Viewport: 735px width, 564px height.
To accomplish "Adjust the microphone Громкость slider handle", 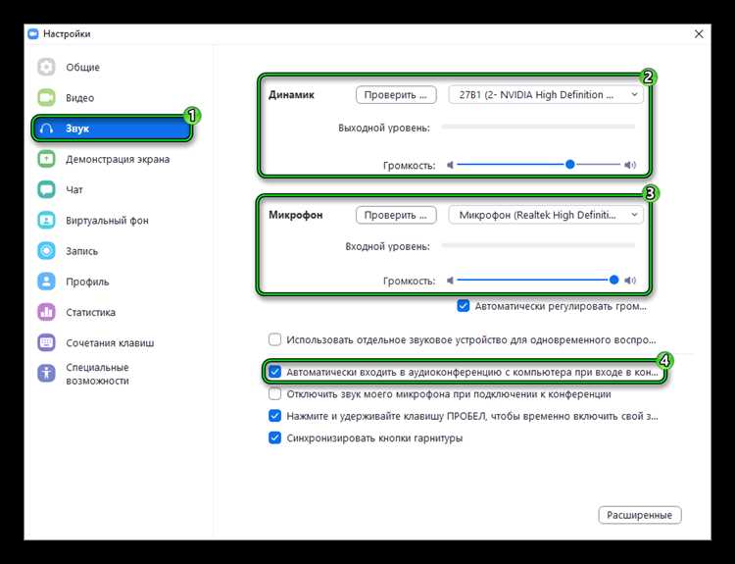I will 613,281.
